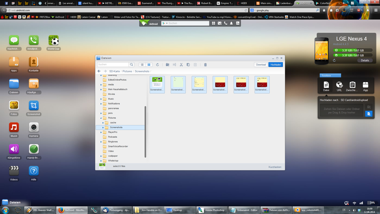Image resolution: width=380 pixels, height=214 pixels.
Task: Open the Häufige contacts icon
Action: pos(34,84)
